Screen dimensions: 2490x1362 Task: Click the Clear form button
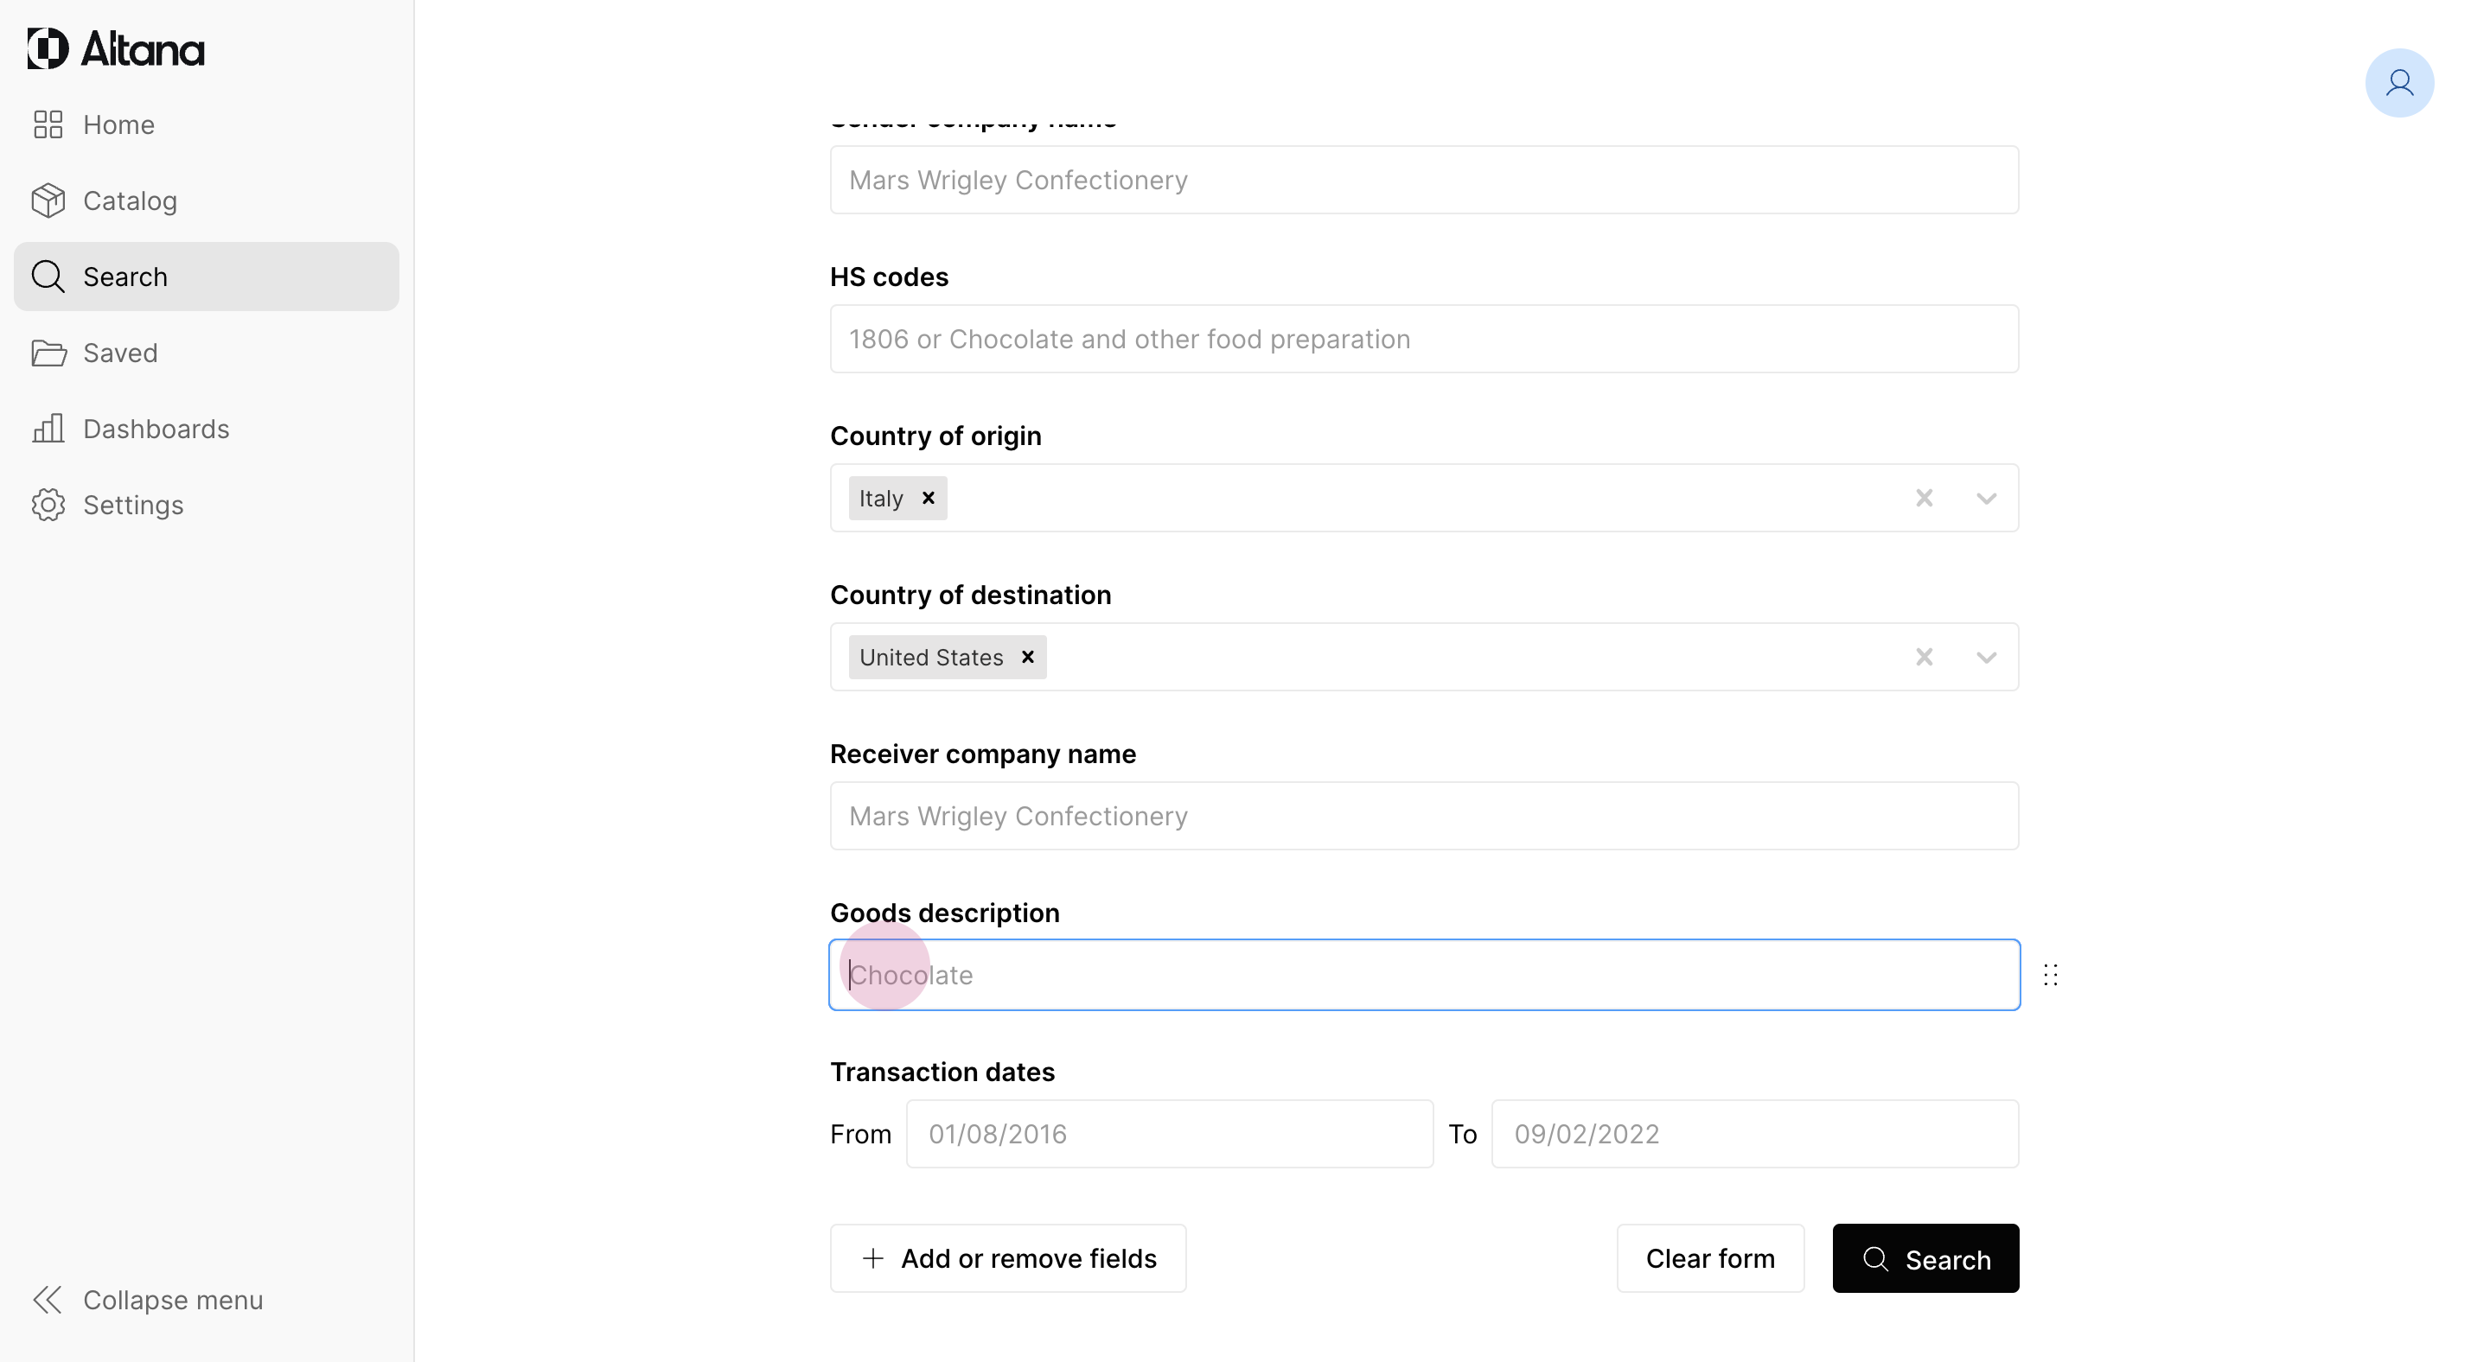tap(1709, 1257)
